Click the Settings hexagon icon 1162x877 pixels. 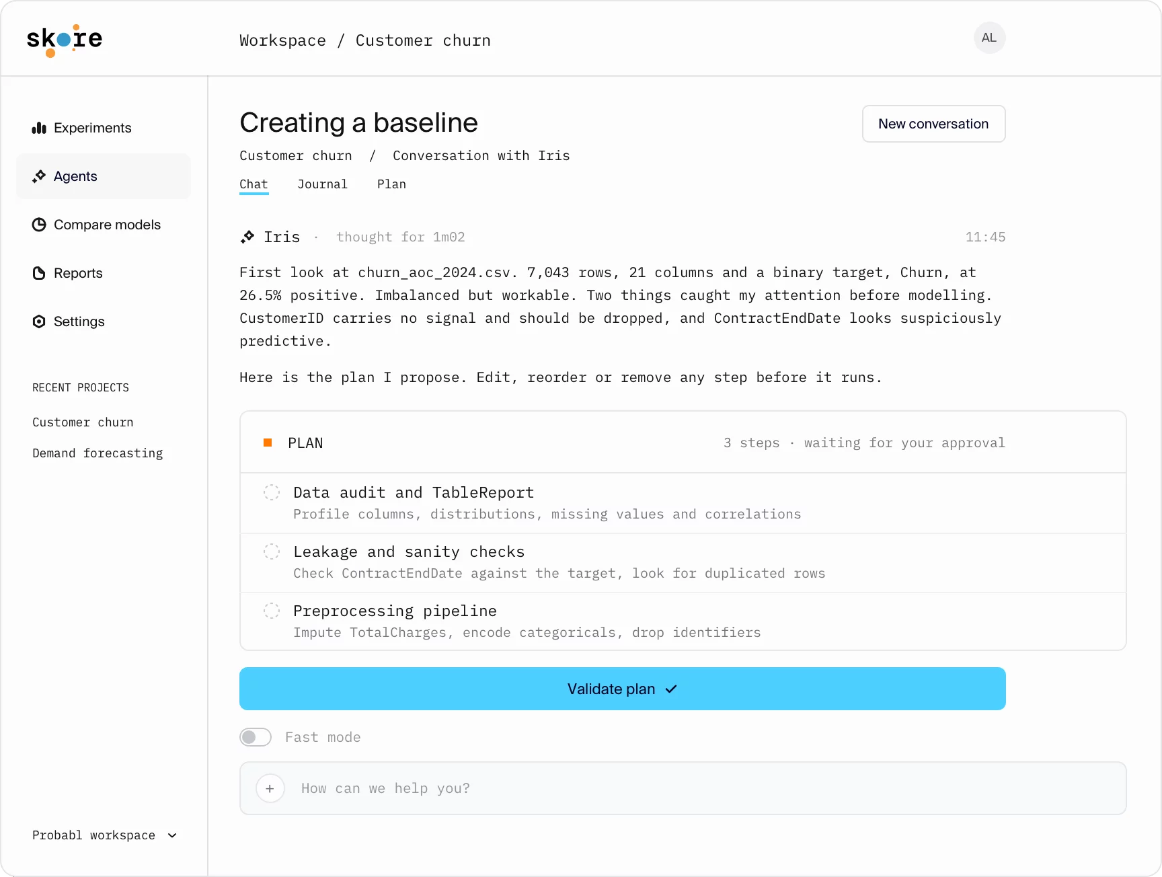tap(39, 321)
